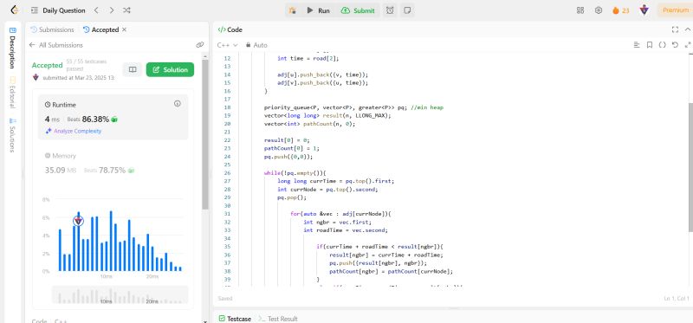View the streak fire counter 23
Screen dimensions: 693x323
[620, 10]
